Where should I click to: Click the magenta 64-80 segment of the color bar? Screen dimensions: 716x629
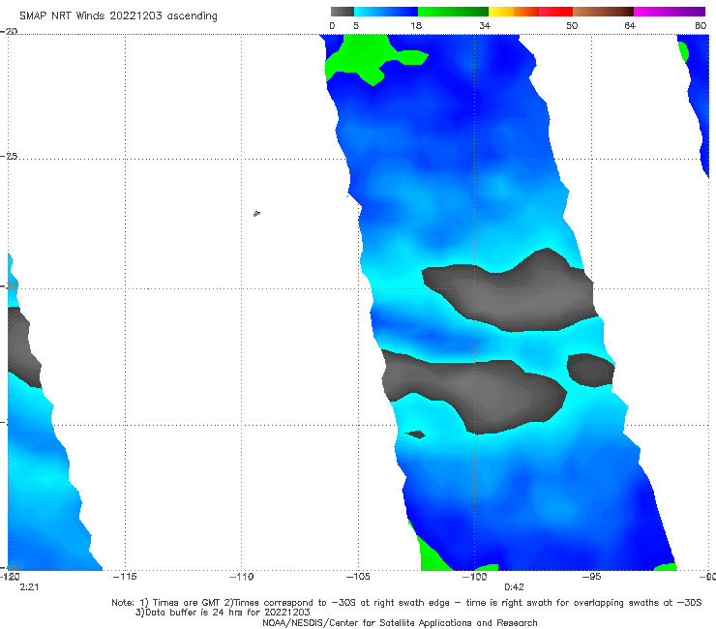(x=670, y=12)
